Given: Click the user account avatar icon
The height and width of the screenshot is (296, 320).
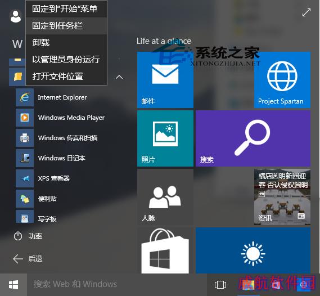Looking at the screenshot, I should 16,16.
